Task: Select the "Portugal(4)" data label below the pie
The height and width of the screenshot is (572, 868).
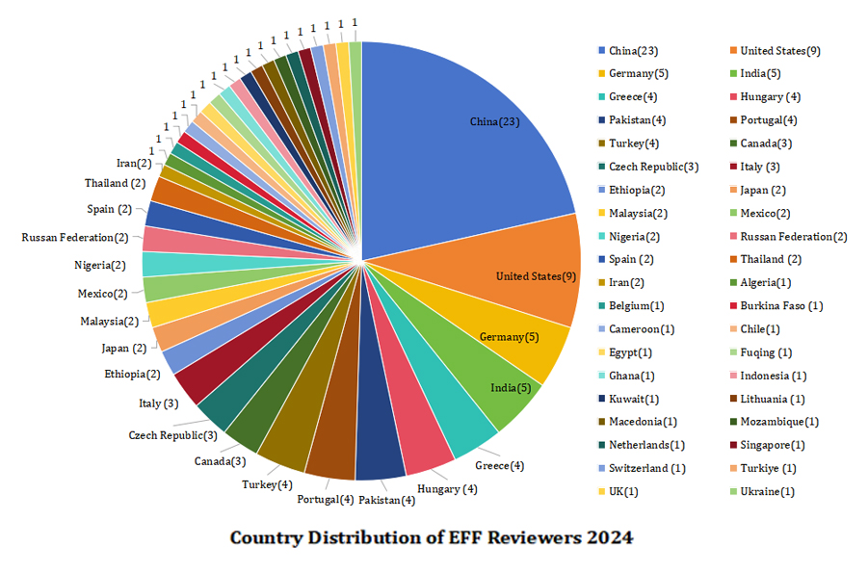Action: point(325,500)
